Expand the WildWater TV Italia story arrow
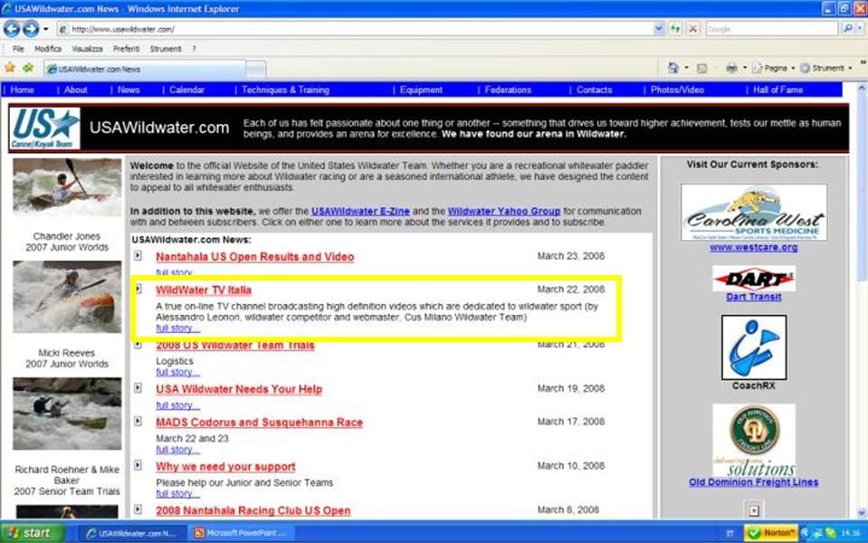868x543 pixels. point(138,289)
